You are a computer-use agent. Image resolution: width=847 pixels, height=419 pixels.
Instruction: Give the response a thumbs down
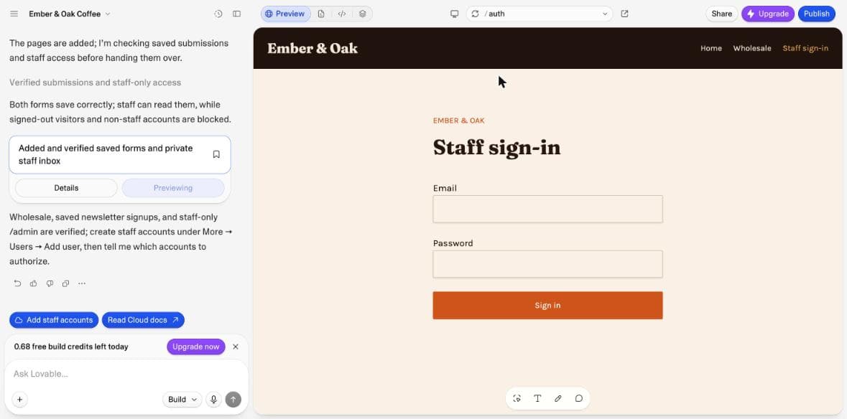pos(50,283)
